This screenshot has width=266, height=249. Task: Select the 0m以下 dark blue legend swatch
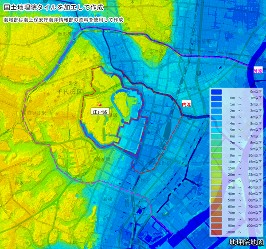point(216,91)
